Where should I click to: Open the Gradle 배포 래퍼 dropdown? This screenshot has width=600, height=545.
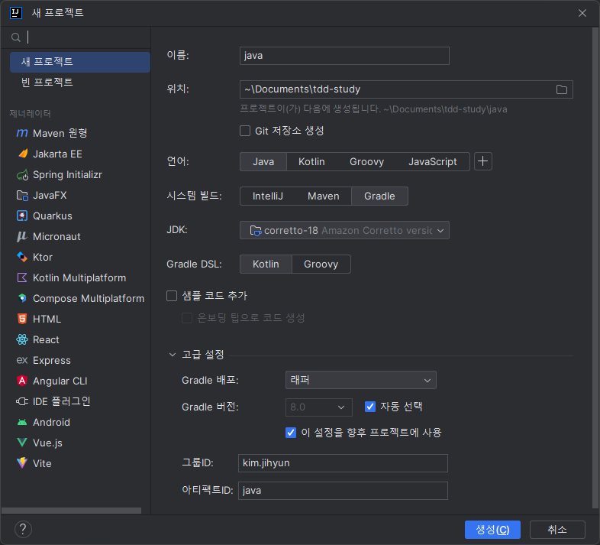(361, 380)
